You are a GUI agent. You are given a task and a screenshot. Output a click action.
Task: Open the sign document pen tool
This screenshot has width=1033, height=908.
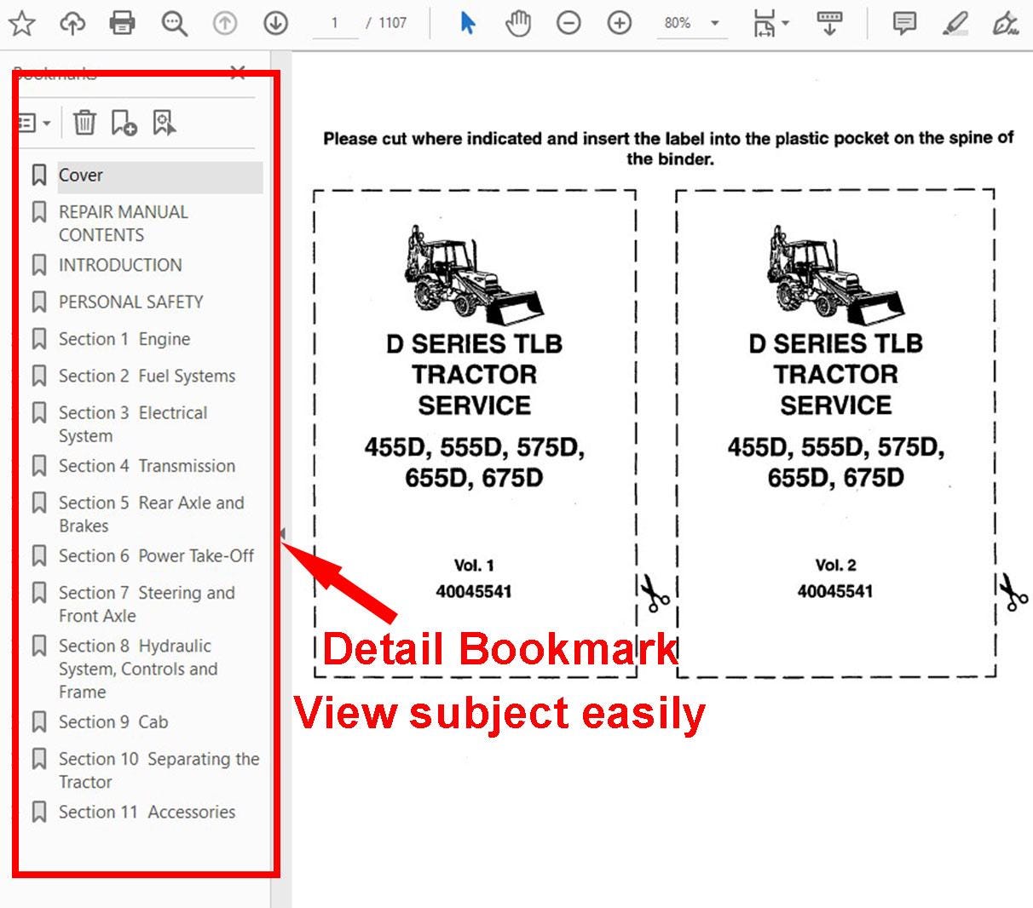[1007, 23]
